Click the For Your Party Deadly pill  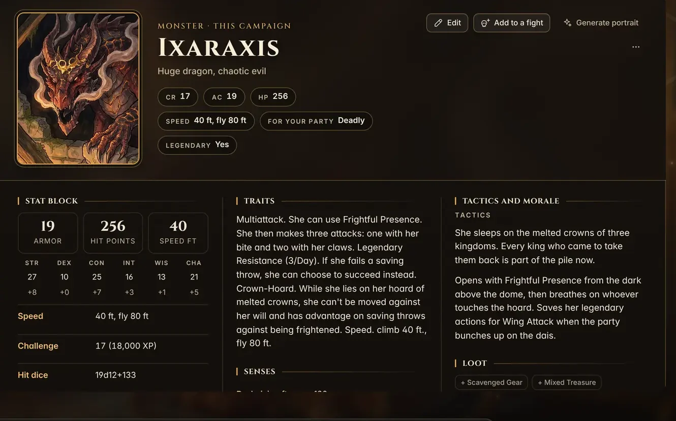coord(316,121)
